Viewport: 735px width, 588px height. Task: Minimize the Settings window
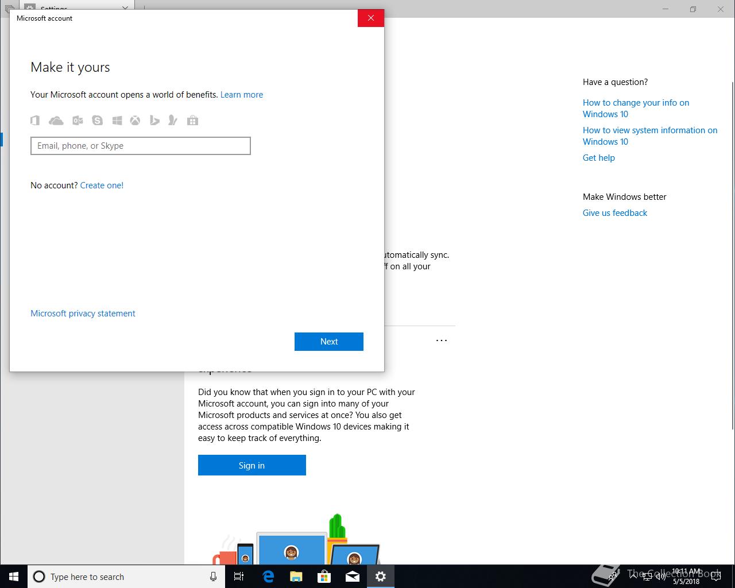coord(666,9)
